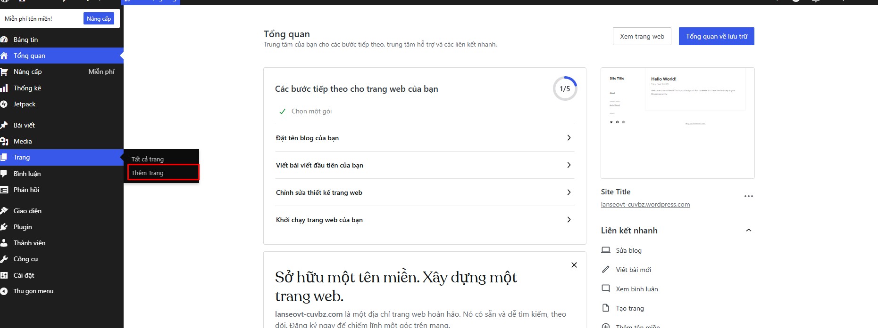Screen dimensions: 878x328
Task: Open the Plugin menu item
Action: tap(62, 227)
